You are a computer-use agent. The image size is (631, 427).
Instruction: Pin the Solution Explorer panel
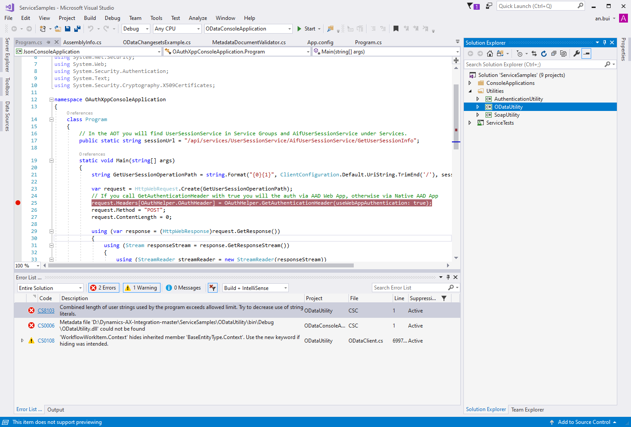605,42
